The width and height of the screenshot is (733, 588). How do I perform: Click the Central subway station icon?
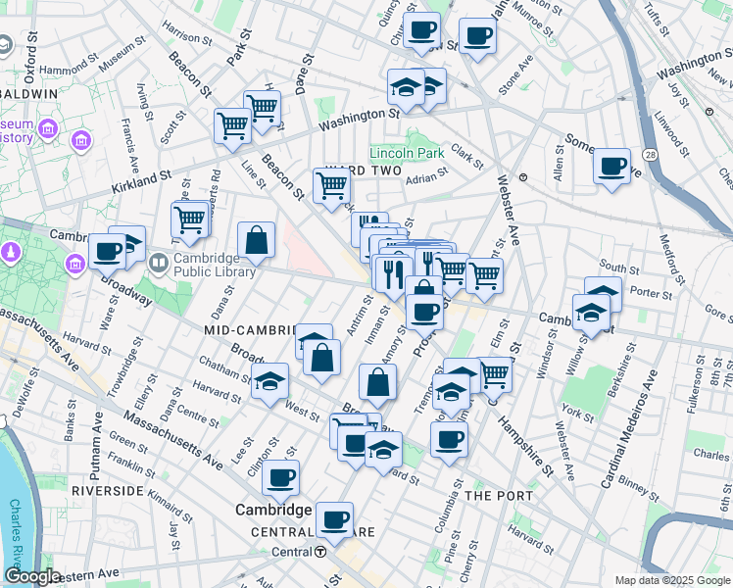click(x=320, y=552)
